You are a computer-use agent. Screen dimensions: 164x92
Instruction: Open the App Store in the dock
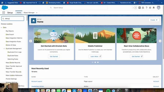74,90
